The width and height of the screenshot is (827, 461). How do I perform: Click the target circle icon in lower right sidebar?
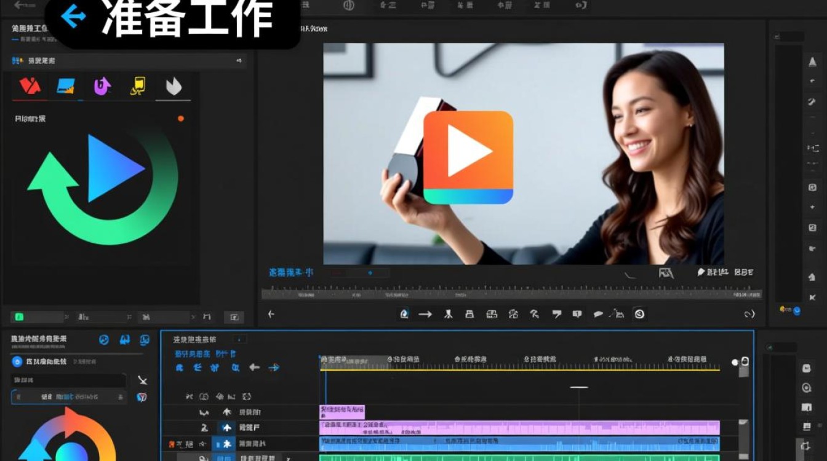(x=807, y=388)
